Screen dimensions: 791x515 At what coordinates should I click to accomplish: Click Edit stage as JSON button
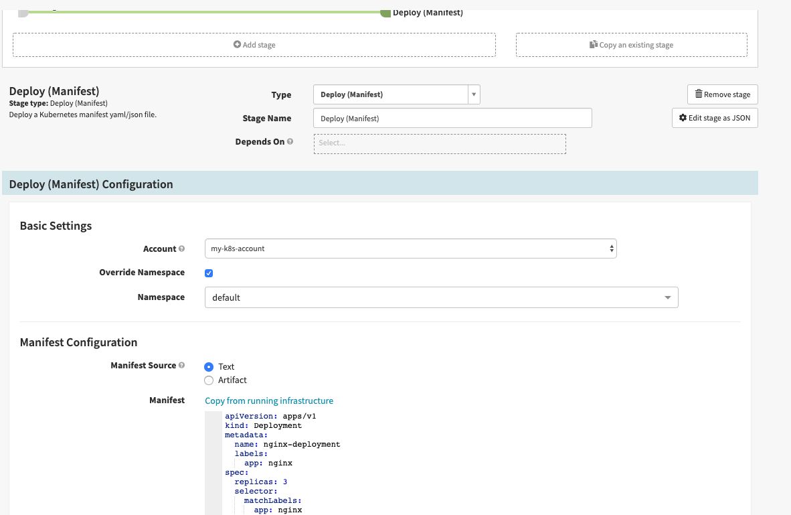coord(715,118)
